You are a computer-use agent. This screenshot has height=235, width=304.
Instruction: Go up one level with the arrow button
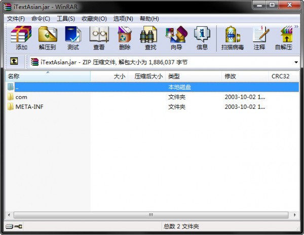point(14,61)
